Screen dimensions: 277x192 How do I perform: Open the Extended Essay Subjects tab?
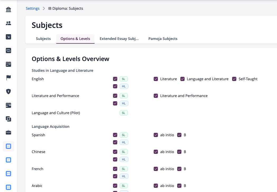tap(119, 39)
